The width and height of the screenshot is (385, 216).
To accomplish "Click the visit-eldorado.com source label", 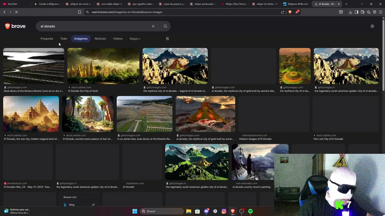I will click(x=246, y=183).
